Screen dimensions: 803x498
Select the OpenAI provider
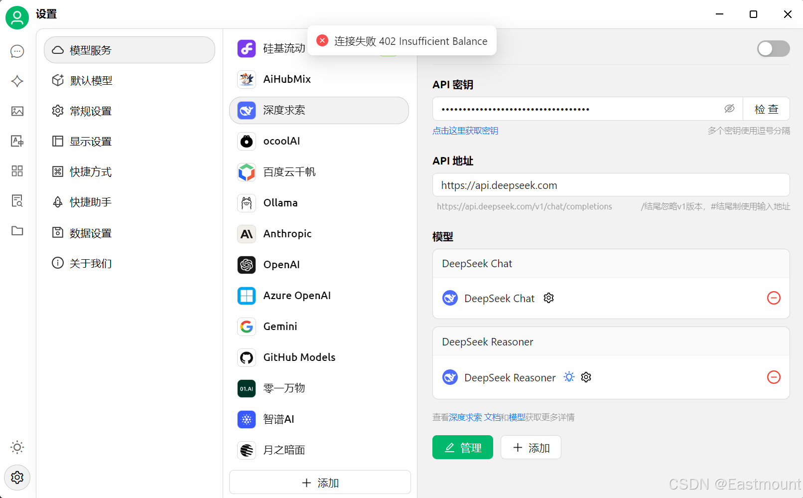pyautogui.click(x=319, y=265)
